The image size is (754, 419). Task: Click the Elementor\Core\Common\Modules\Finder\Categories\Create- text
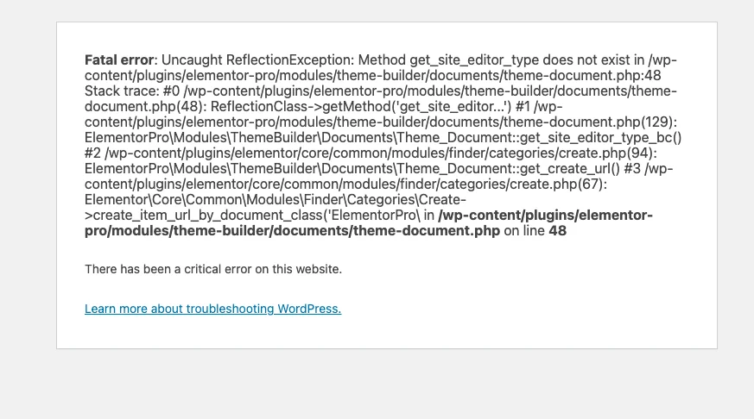pyautogui.click(x=276, y=200)
